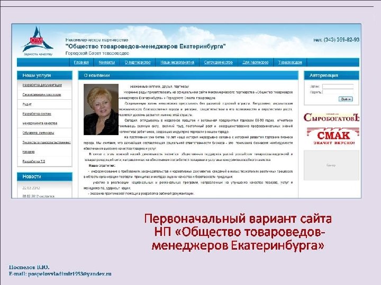
Task: Go to О партнерстве page
Action: coord(138,62)
